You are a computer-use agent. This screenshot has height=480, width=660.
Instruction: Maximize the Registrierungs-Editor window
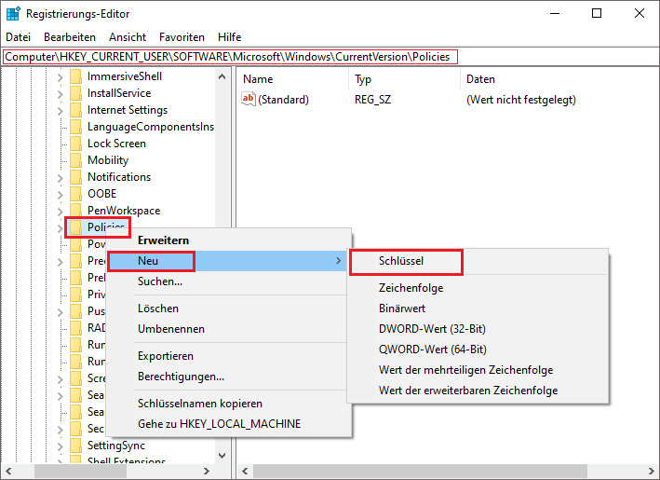coord(597,13)
